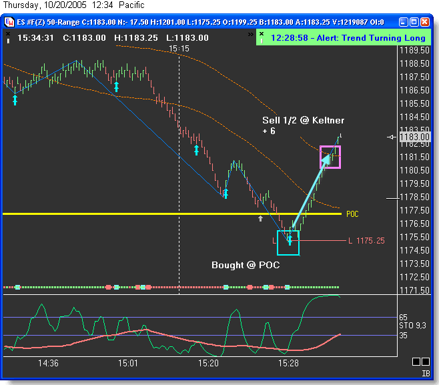439x385 pixels.
Task: Click the gray up-arrow marker below the POC line
Action: click(x=261, y=218)
